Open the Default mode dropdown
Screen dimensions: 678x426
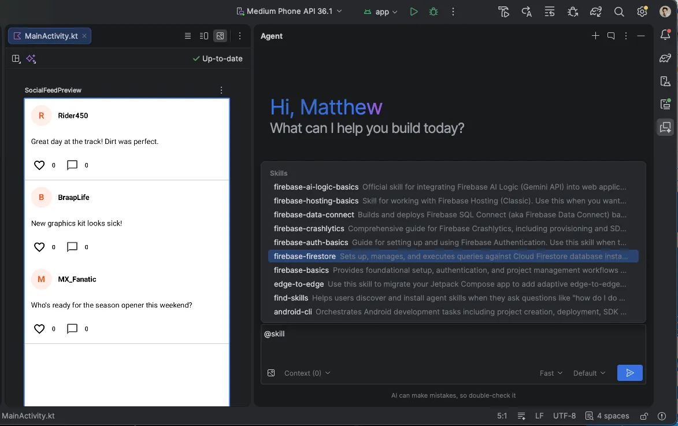coord(589,373)
